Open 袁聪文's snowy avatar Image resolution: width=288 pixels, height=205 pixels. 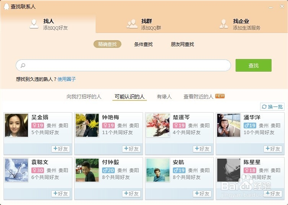pos(16,170)
